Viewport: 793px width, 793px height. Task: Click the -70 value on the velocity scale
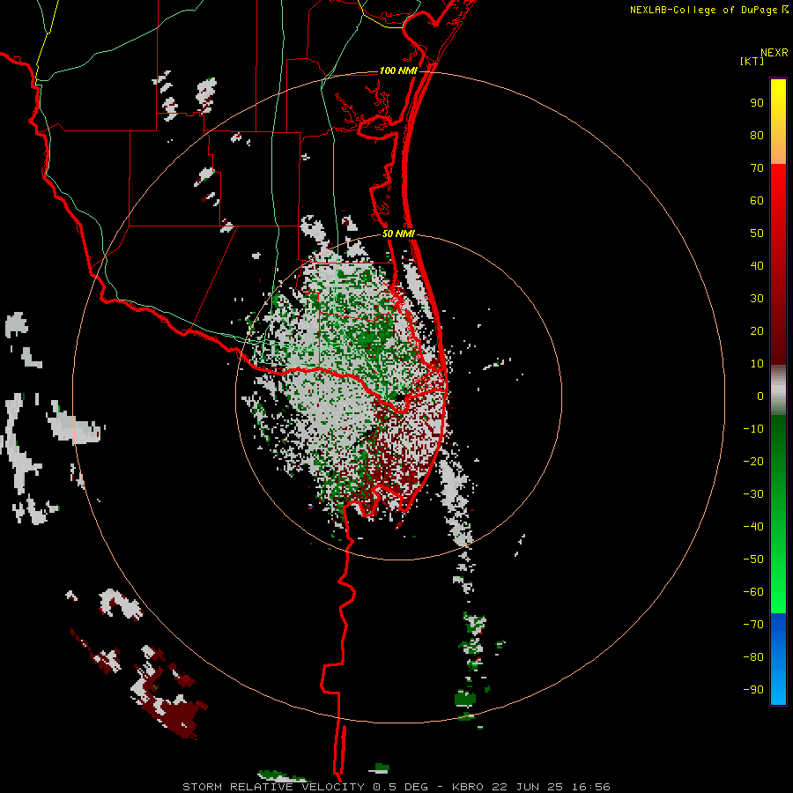[x=753, y=625]
